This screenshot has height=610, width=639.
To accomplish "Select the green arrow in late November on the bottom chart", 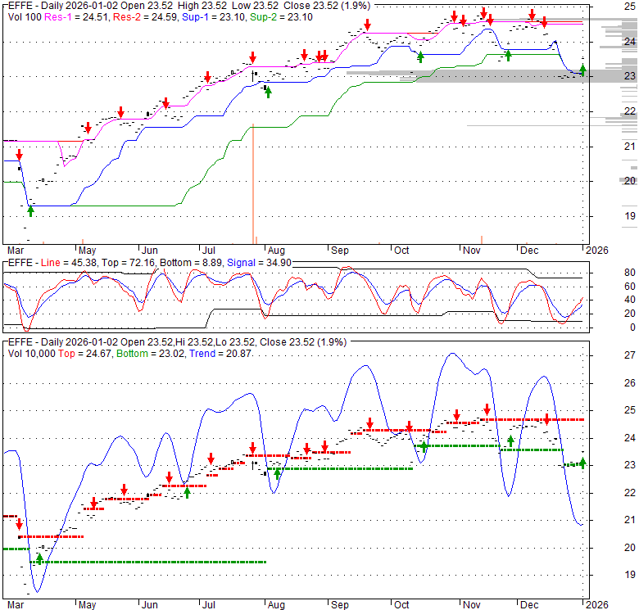I will point(510,441).
